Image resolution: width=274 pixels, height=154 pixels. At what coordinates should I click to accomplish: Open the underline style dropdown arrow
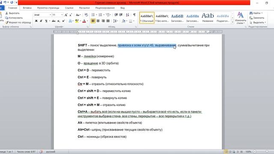coord(50,21)
